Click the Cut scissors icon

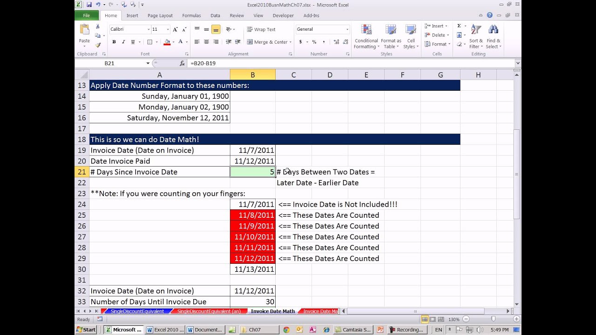98,27
